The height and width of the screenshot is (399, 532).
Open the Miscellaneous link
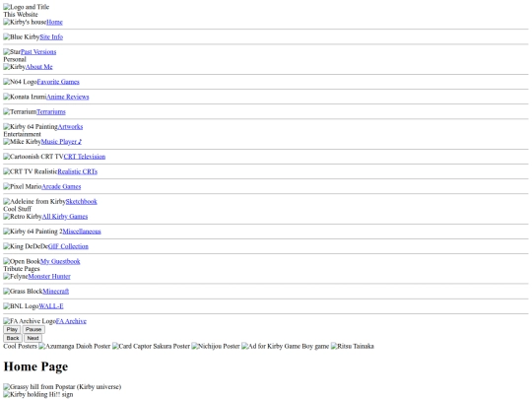[x=82, y=232]
